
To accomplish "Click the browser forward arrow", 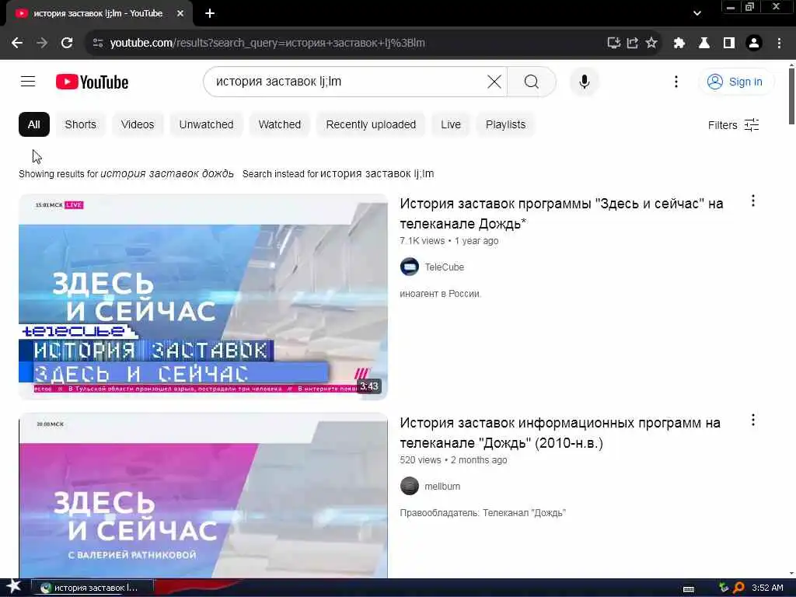I will pos(42,43).
